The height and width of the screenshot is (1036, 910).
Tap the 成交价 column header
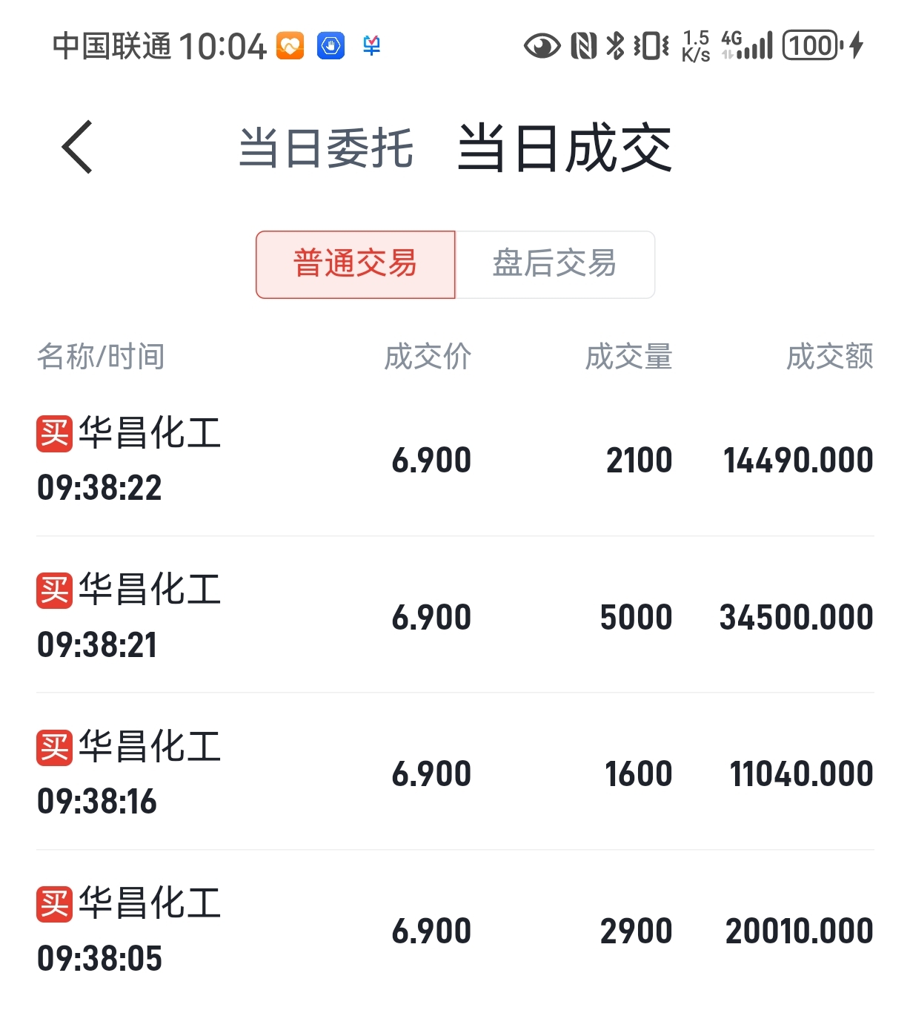pos(428,357)
